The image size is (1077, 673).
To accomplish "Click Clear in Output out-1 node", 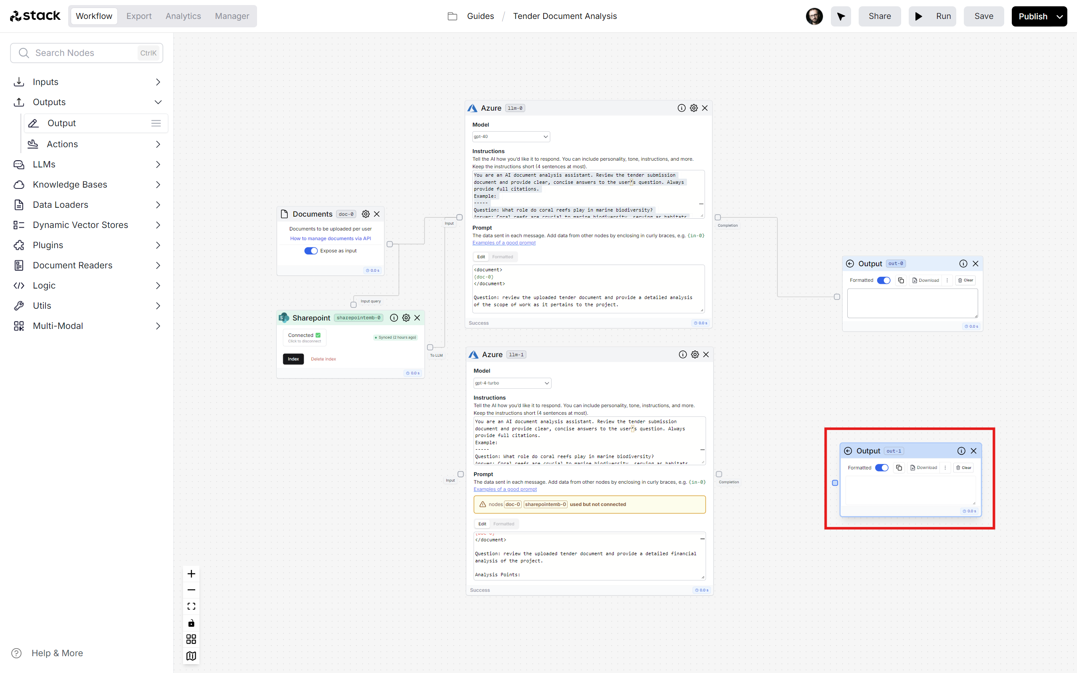I will pos(963,468).
